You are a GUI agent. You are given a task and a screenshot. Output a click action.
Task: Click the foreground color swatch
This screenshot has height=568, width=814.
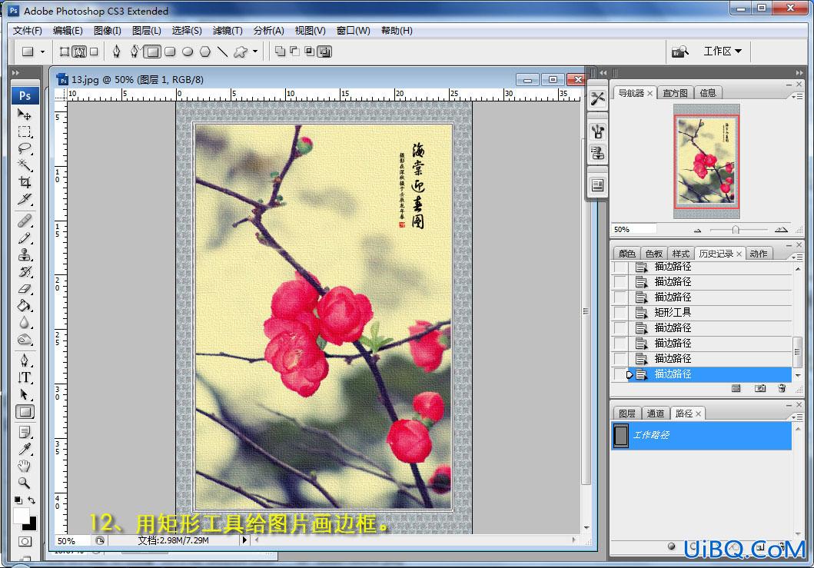[x=22, y=516]
